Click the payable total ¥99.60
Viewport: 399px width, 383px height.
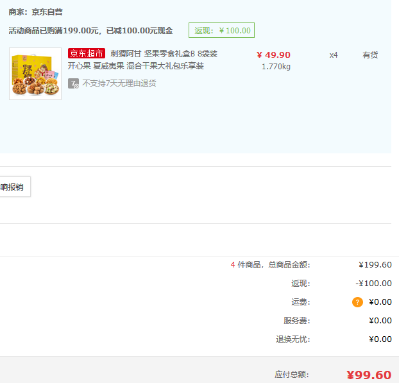point(369,375)
